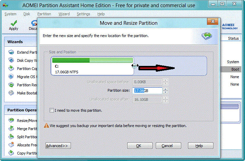Cancel the Move and Resize dialog
The height and width of the screenshot is (161, 245).
168,146
